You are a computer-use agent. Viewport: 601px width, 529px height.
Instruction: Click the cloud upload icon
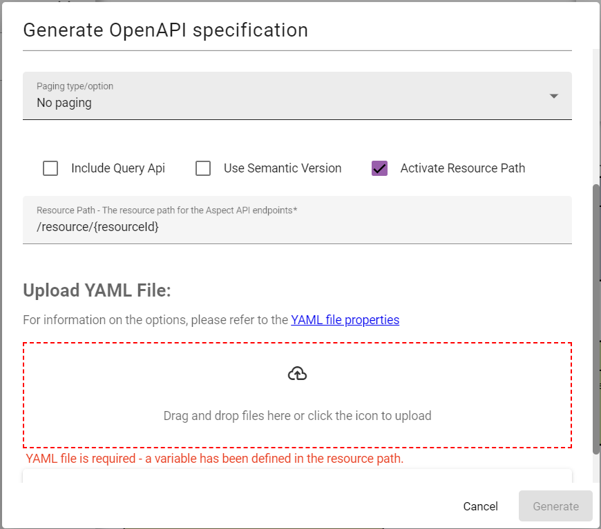(297, 374)
